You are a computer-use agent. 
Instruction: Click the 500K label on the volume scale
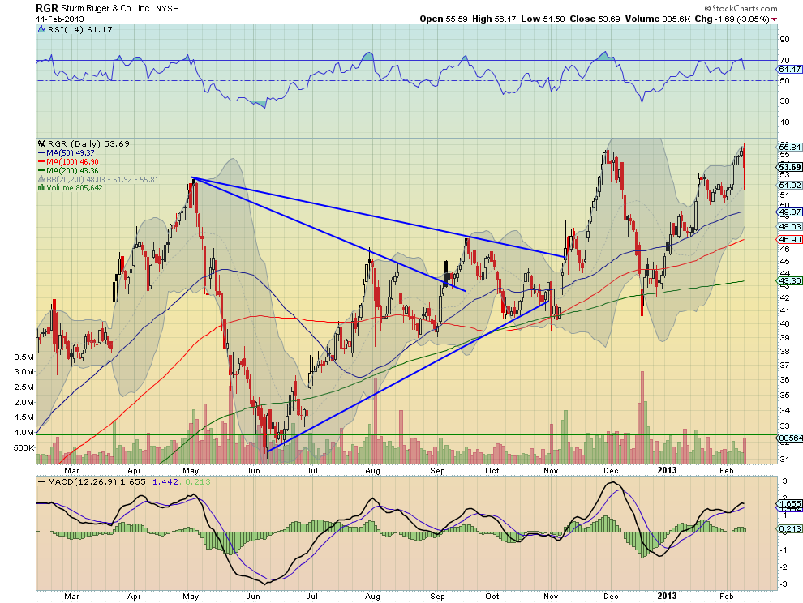[24, 448]
